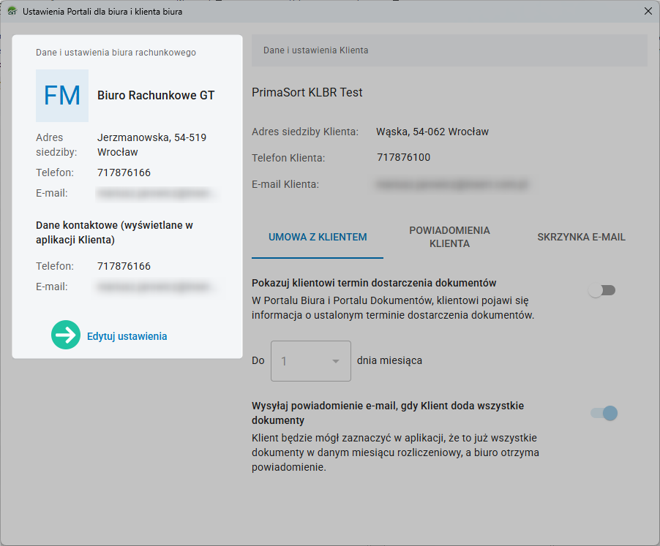The height and width of the screenshot is (546, 660).
Task: Switch to the Umowa z klientem tab
Action: (x=318, y=237)
